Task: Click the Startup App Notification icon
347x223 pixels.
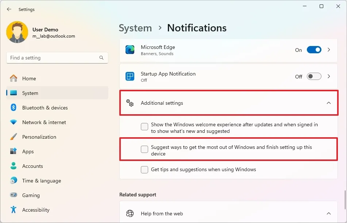Action: point(130,77)
